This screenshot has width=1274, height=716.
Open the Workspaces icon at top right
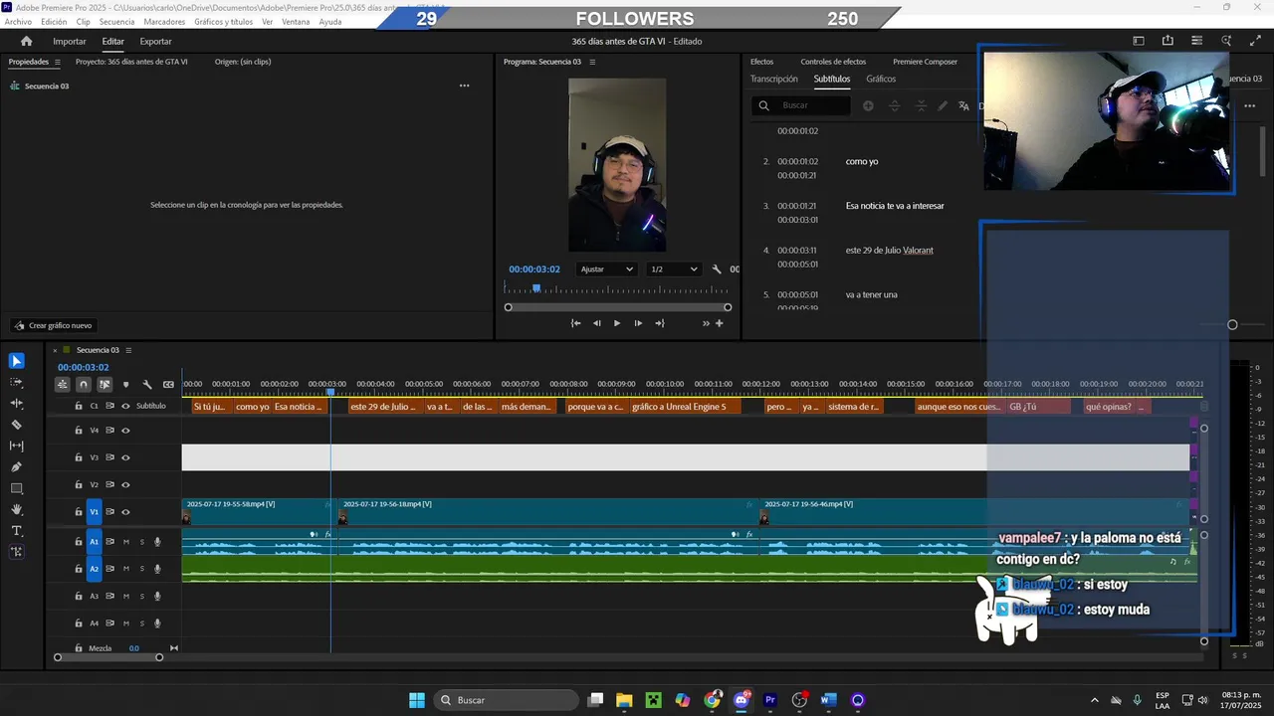coord(1139,41)
